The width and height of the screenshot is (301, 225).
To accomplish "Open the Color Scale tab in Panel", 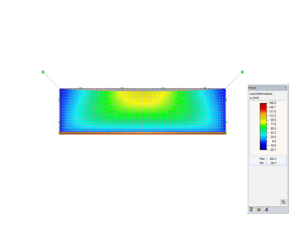I will click(x=252, y=209).
